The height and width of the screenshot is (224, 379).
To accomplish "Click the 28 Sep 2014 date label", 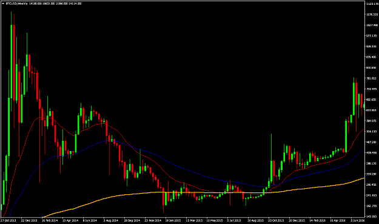I will [132, 220].
